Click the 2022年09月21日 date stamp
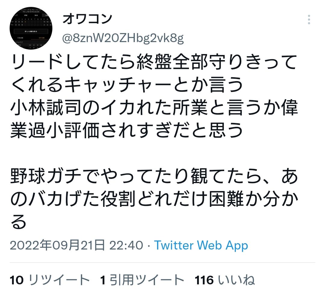Viewport: 325px width, 297px height. pos(57,245)
